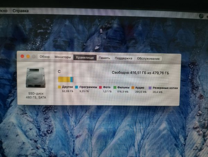Image resolution: width=208 pixels, height=157 pixels.
Task: Click the yellow segment of the storage bar
Action: pyautogui.click(x=63, y=80)
